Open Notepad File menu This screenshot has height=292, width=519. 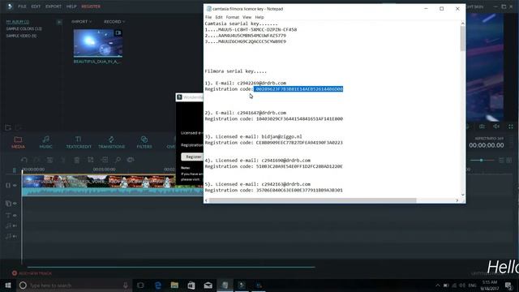point(208,17)
